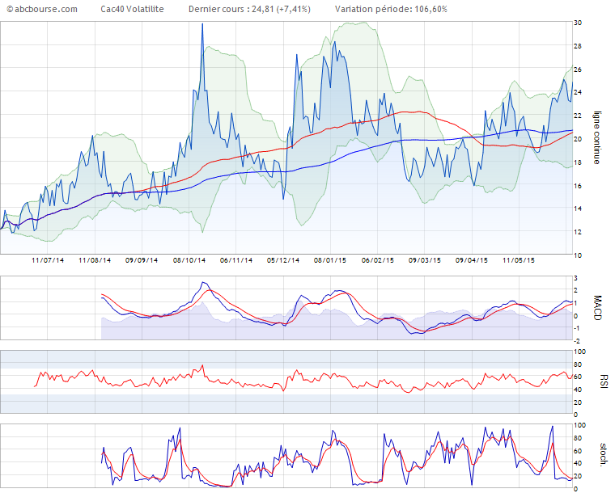615x493 pixels.
Task: Click the MACD panel label
Action: pos(597,308)
